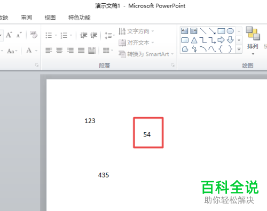The image size is (267, 211).
Task: Select the curve shape
Action: (x=212, y=49)
